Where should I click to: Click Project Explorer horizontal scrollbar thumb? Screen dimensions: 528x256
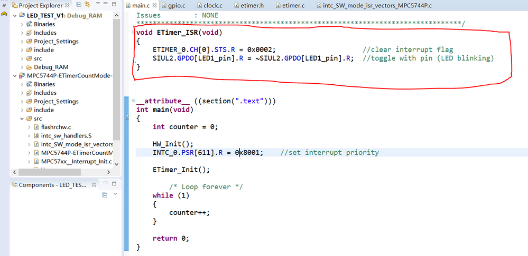[50, 172]
